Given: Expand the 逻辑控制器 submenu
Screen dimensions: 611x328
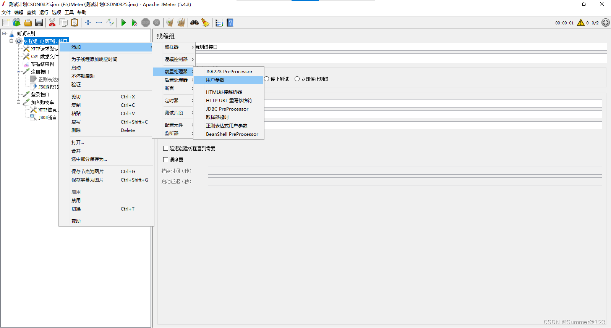Looking at the screenshot, I should [174, 59].
